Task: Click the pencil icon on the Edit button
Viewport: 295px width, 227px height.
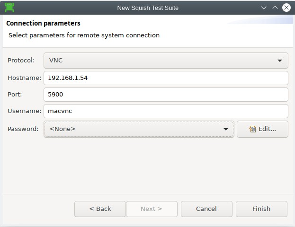Action: (x=252, y=129)
